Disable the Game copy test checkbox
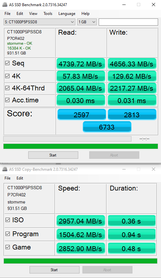The width and height of the screenshot is (161, 278). point(8,247)
